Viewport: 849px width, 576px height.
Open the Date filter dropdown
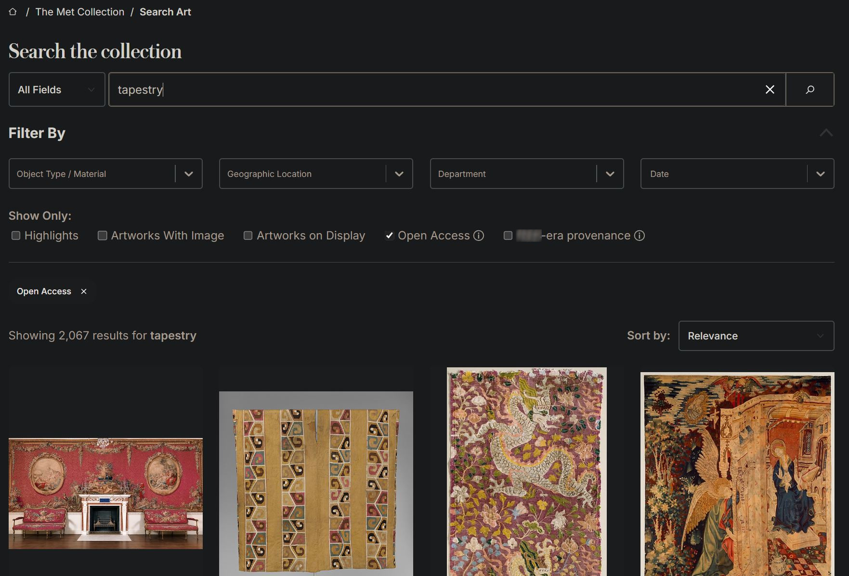tap(737, 174)
